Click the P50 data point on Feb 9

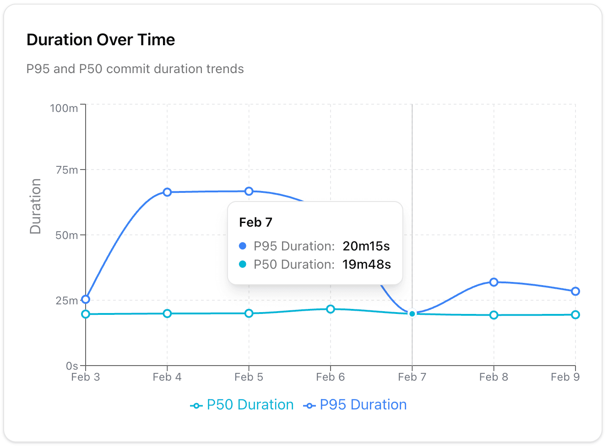[x=575, y=314]
